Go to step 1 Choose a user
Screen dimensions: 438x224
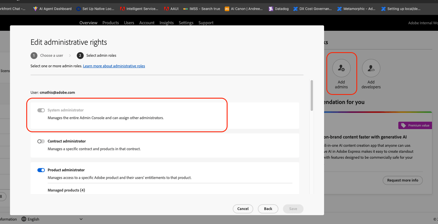(x=47, y=56)
